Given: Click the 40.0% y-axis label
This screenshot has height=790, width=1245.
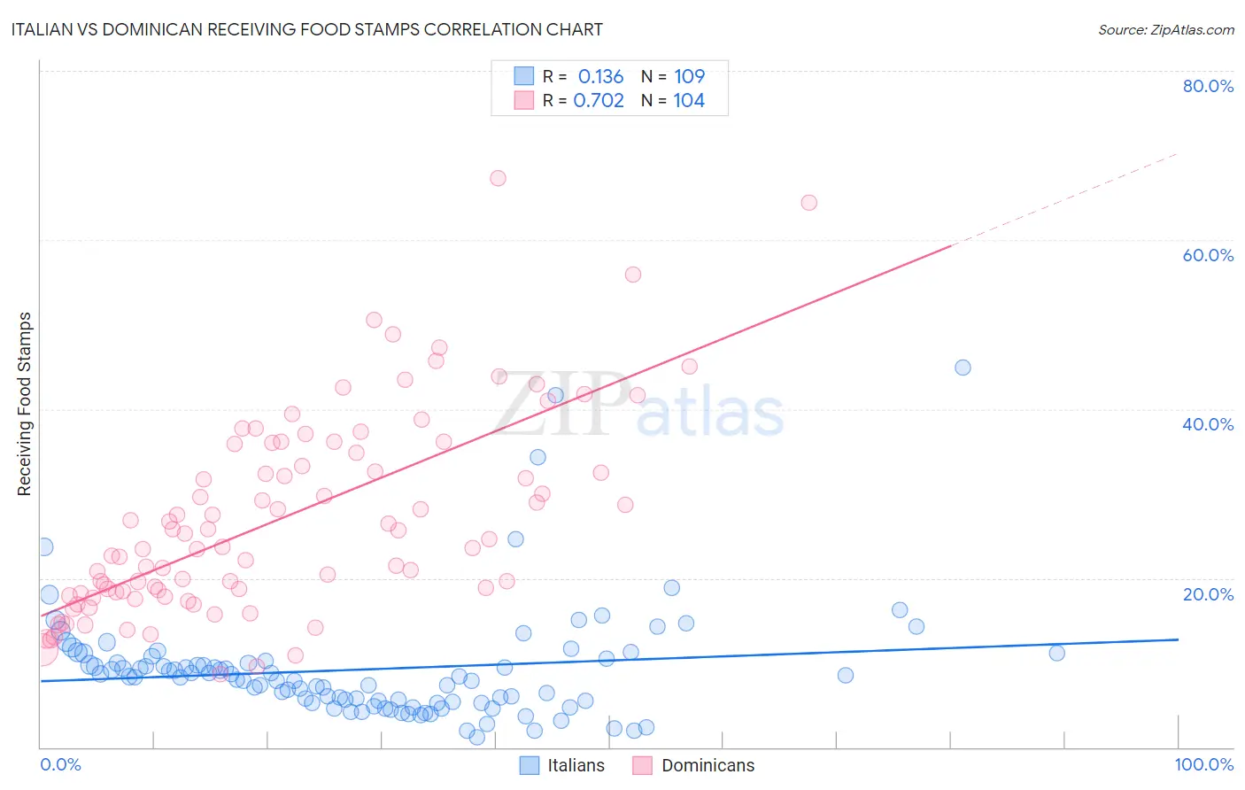Looking at the screenshot, I should (1208, 424).
